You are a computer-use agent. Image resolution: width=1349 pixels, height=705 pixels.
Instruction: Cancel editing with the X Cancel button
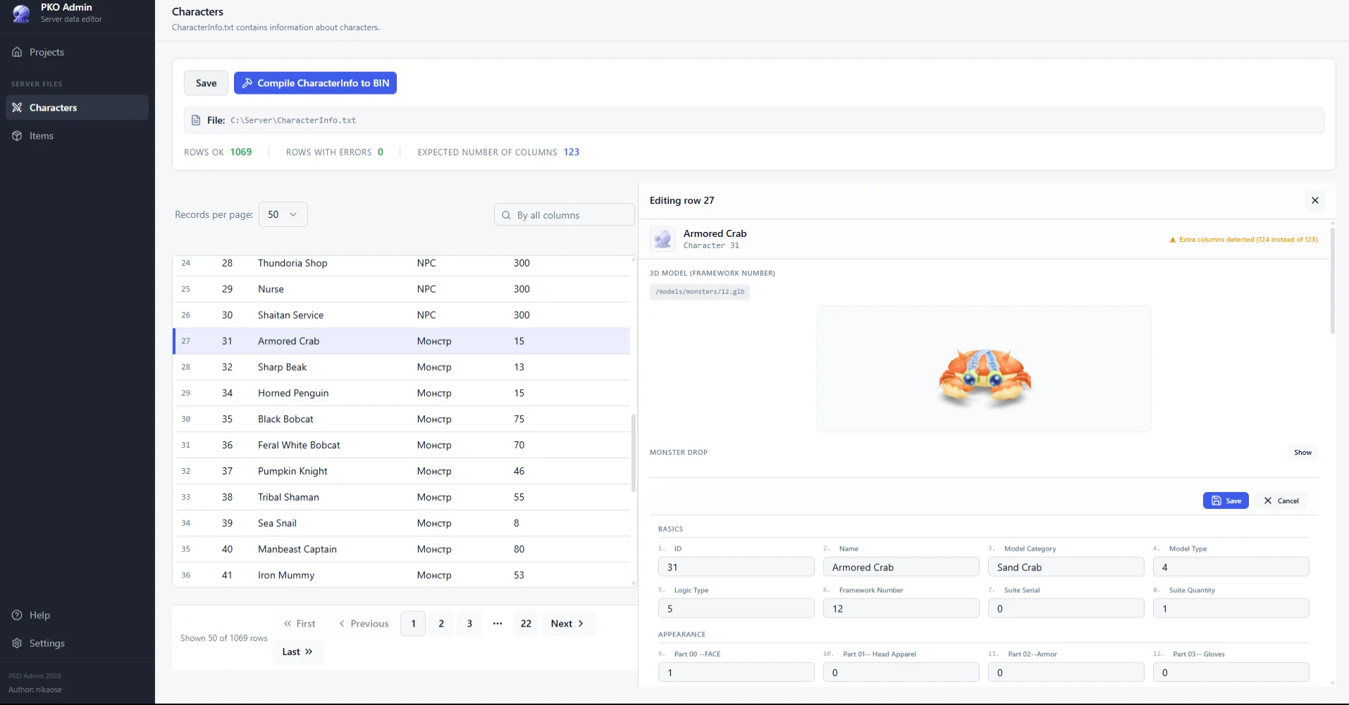click(x=1281, y=501)
